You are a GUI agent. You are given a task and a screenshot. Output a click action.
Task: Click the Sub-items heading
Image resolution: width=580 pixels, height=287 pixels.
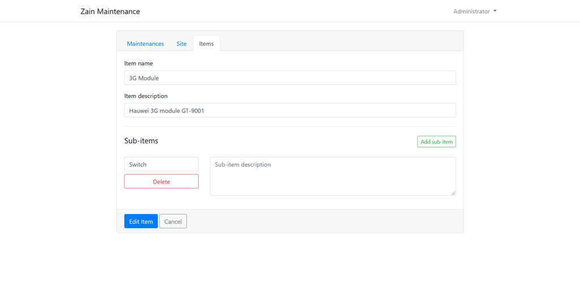[141, 141]
